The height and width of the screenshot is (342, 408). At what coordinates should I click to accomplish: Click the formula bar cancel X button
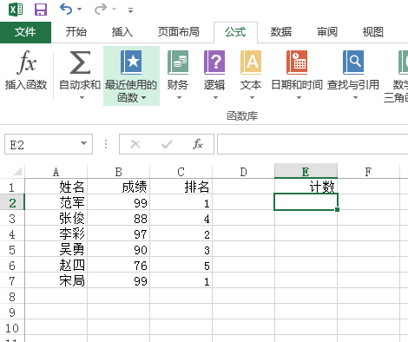pos(135,144)
